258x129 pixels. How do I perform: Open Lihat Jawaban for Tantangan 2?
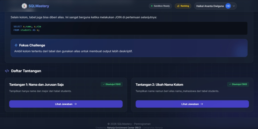pyautogui.click(x=192, y=104)
